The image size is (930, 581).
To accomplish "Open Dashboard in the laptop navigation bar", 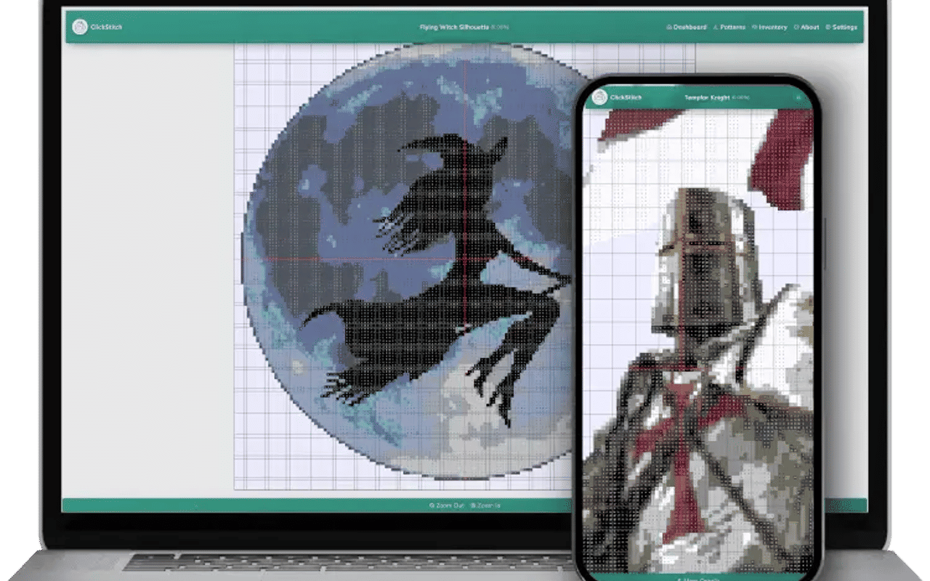I will pos(687,28).
